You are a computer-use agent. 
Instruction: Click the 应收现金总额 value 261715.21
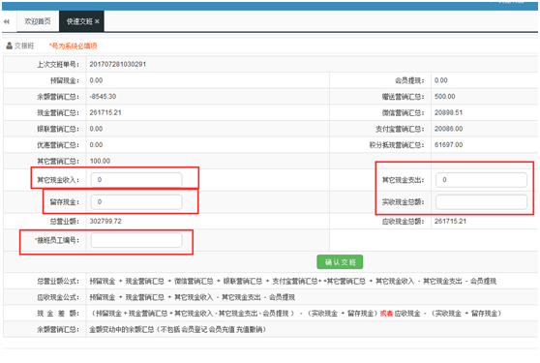pos(450,221)
